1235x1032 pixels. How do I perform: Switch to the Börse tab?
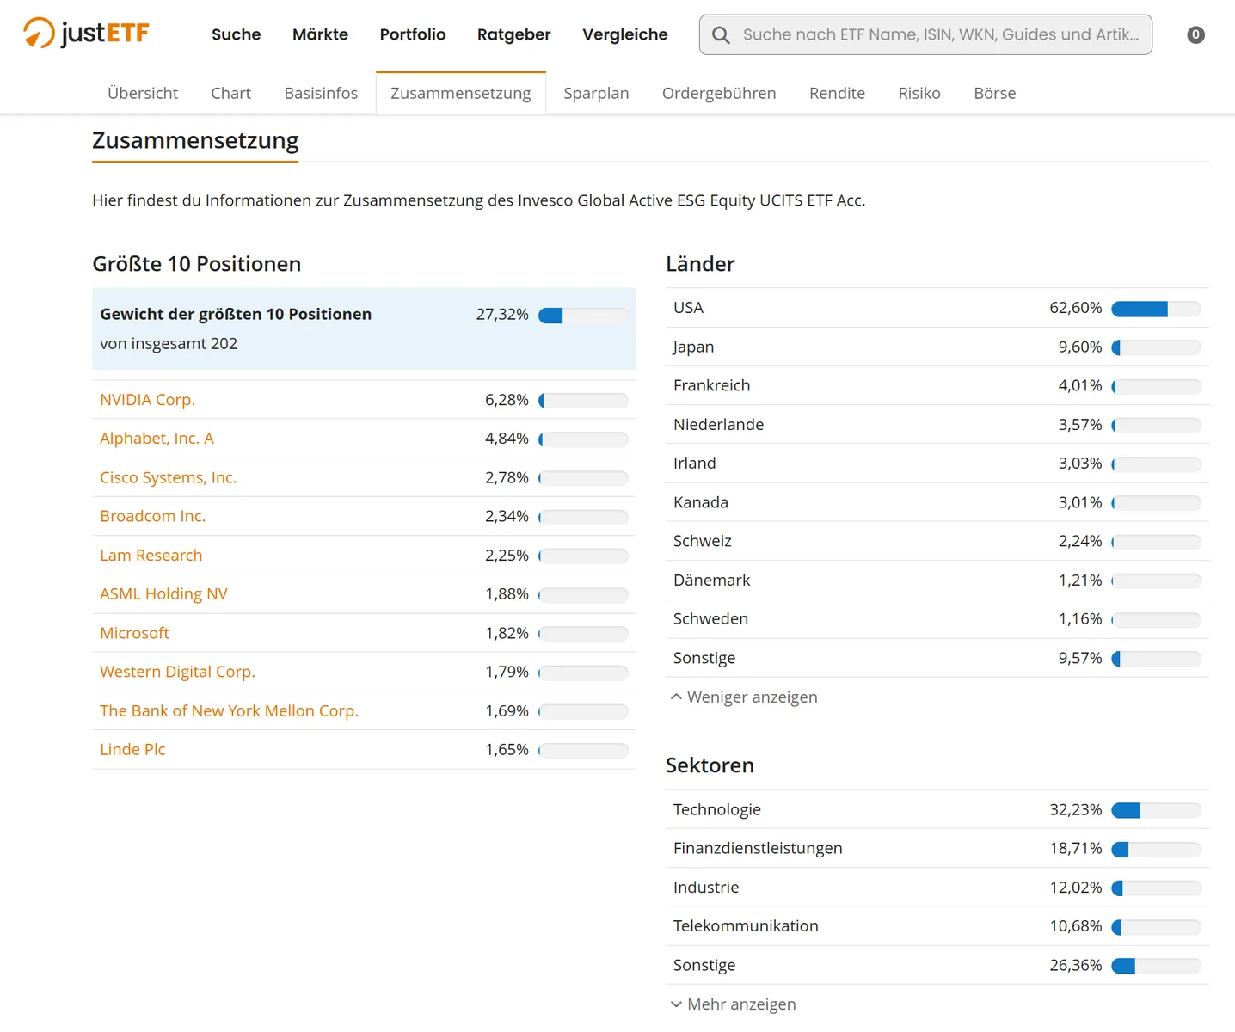coord(995,93)
